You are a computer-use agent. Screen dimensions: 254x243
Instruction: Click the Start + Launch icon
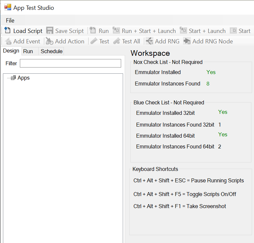click(183, 30)
